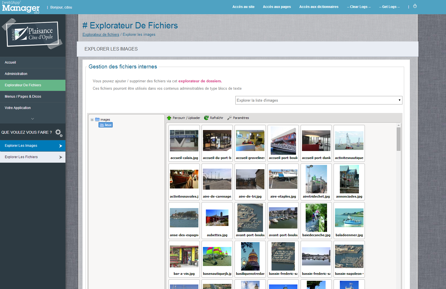This screenshot has height=289, width=446.
Task: Open Administration in sidebar
Action: pyautogui.click(x=33, y=74)
